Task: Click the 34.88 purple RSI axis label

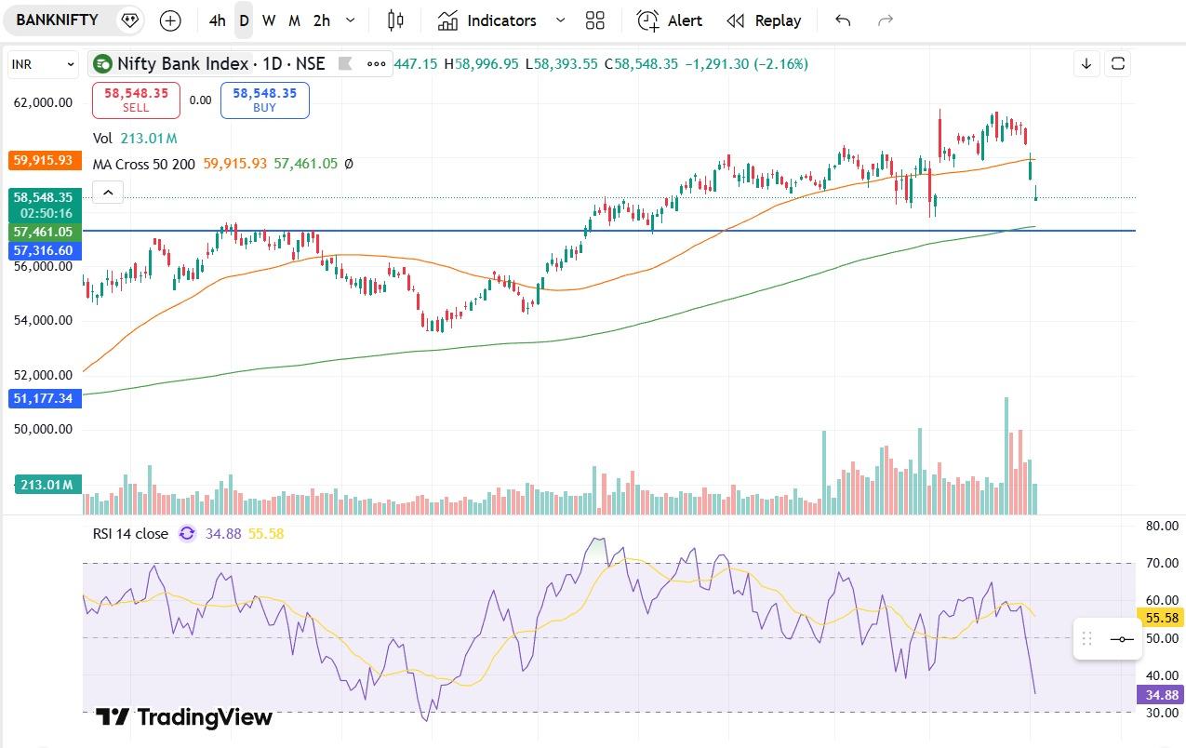Action: [1159, 695]
